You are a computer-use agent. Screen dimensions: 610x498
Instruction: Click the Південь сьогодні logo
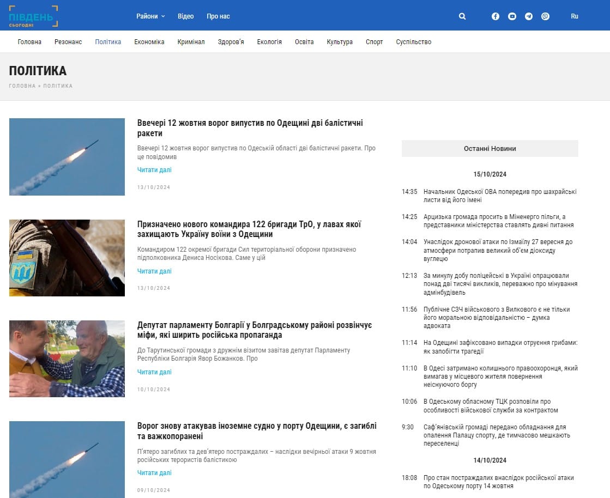[33, 16]
